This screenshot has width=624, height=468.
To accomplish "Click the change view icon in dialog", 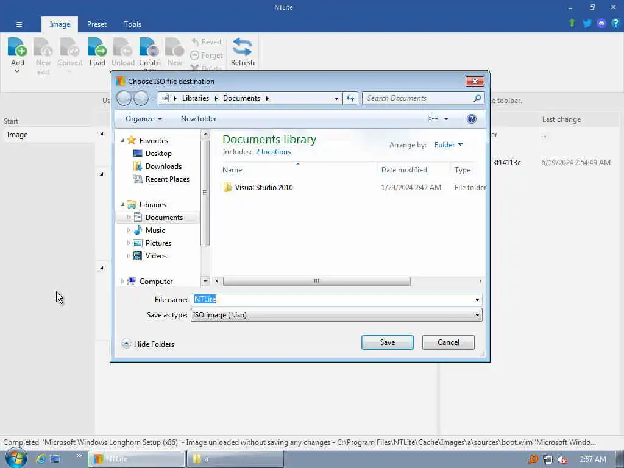I will (x=433, y=119).
